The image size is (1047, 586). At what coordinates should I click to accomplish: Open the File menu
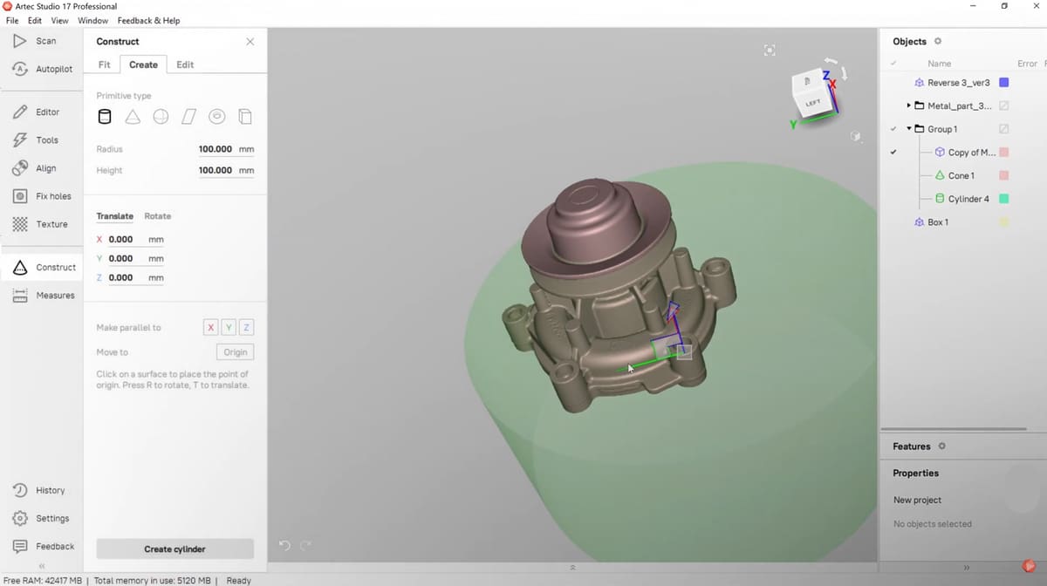point(12,20)
